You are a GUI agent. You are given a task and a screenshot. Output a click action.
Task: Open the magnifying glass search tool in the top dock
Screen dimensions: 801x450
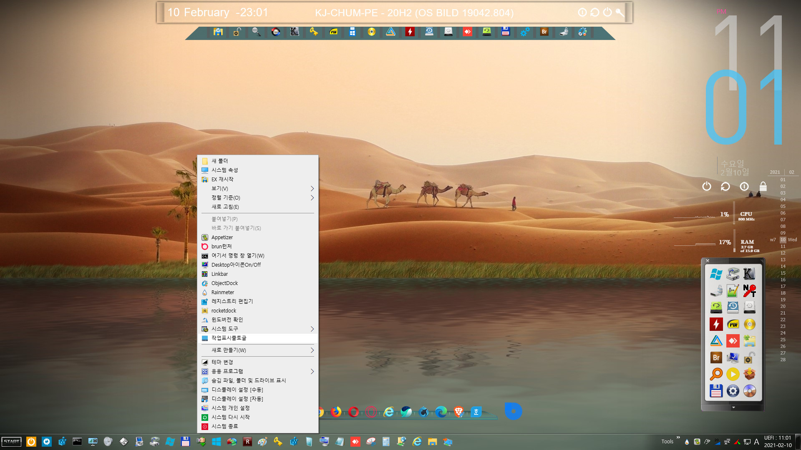(x=256, y=32)
